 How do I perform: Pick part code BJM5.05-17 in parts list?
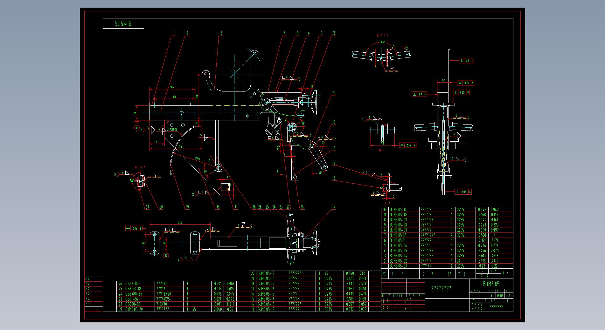266,284
